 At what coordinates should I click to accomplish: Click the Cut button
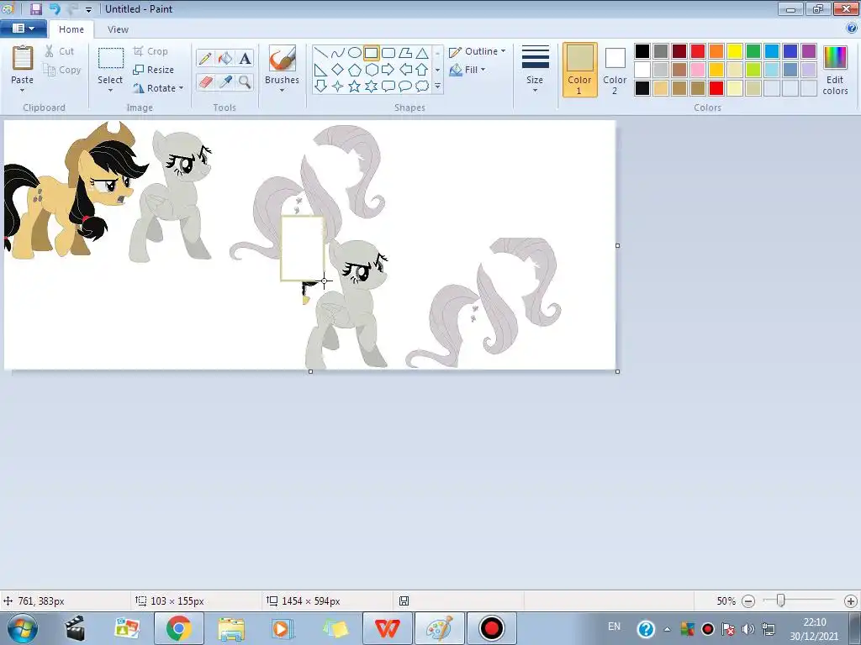point(60,51)
